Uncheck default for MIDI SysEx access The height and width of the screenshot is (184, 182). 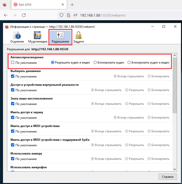point(12,145)
